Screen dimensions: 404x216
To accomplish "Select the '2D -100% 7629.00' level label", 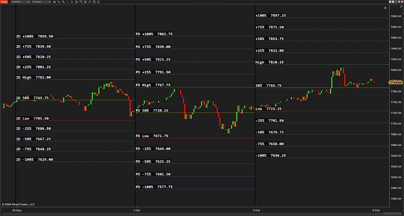I will point(35,160).
